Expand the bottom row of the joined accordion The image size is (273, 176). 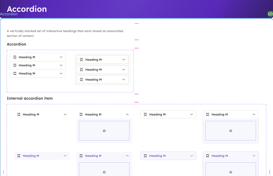pos(38,73)
